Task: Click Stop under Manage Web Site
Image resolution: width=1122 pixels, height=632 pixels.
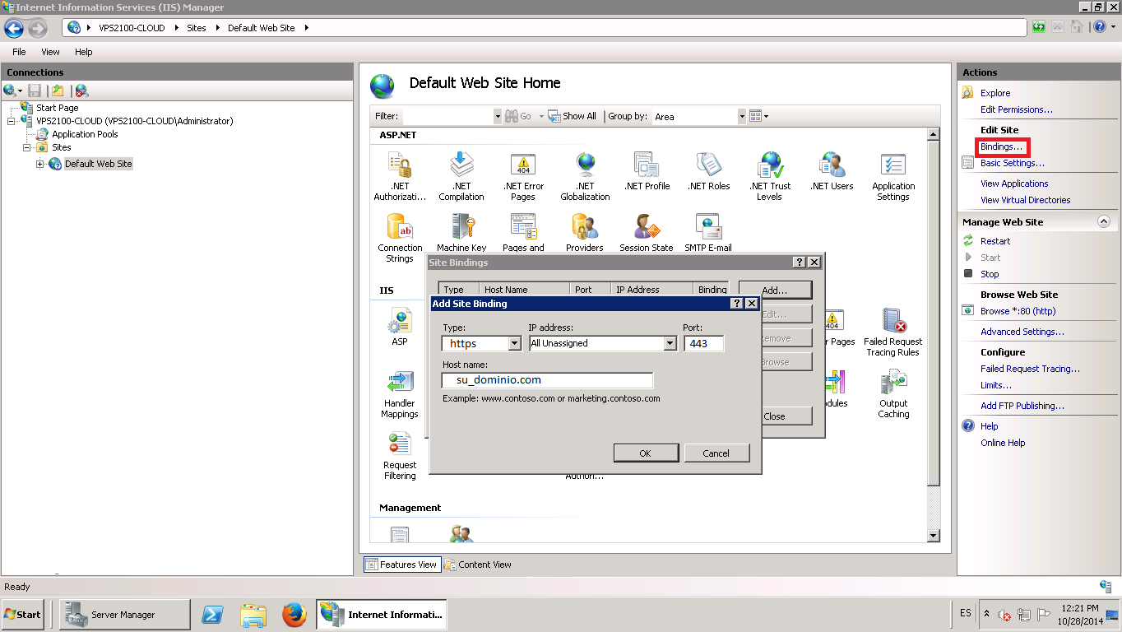Action: 990,274
